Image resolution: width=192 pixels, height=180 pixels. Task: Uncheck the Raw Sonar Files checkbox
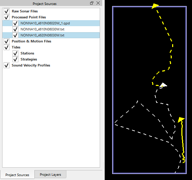6,11
